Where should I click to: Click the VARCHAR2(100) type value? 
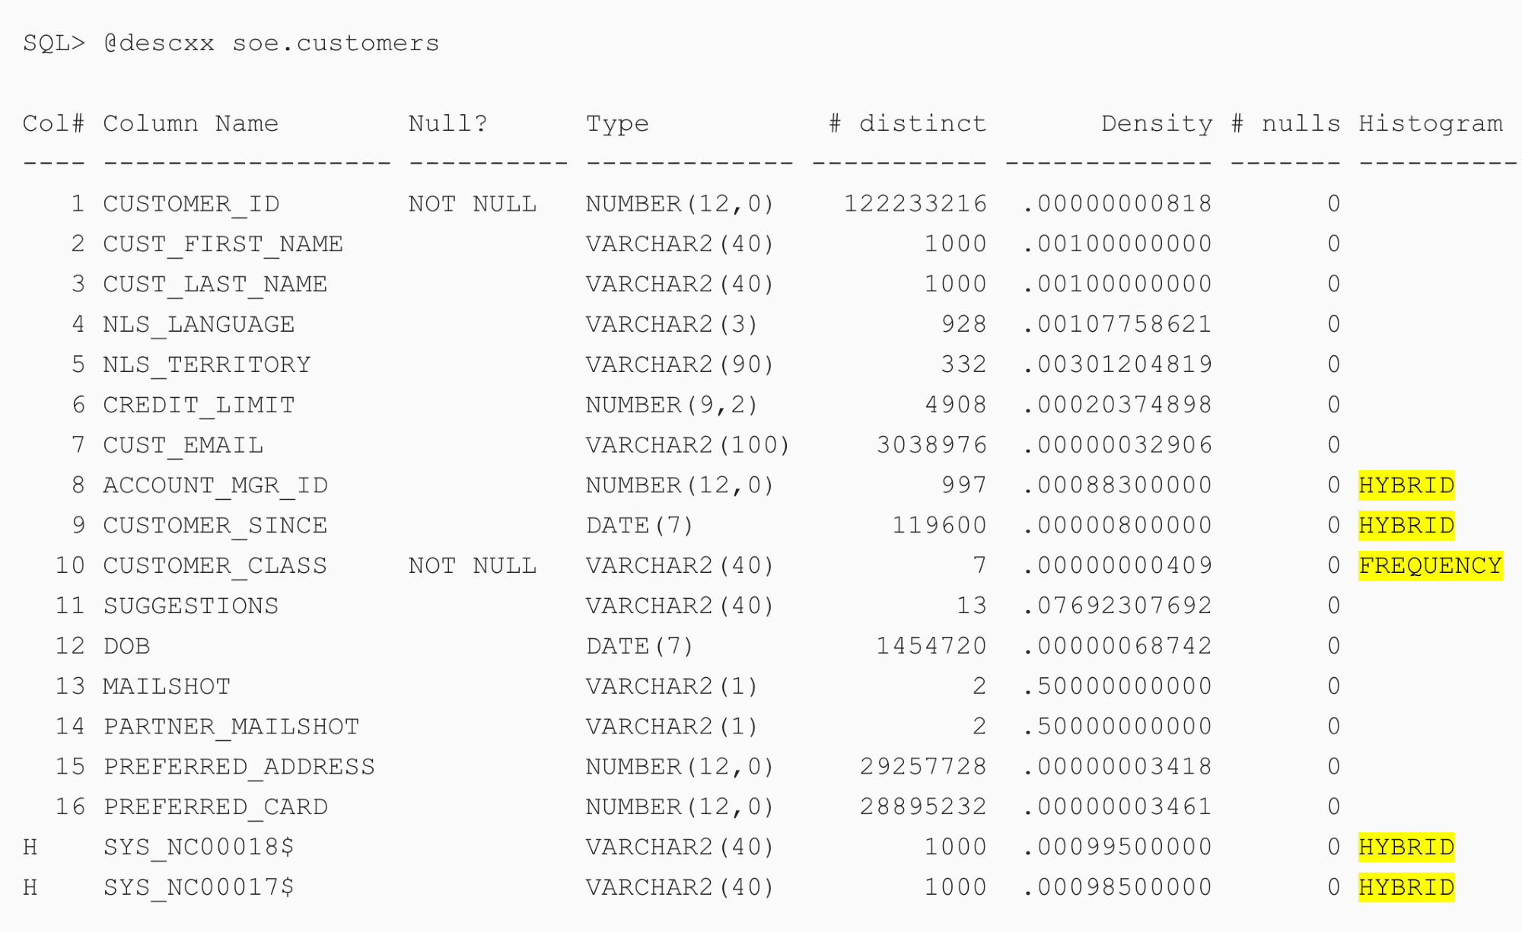688,445
